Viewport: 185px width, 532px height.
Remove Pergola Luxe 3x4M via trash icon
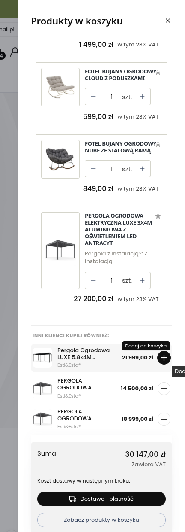tap(158, 217)
